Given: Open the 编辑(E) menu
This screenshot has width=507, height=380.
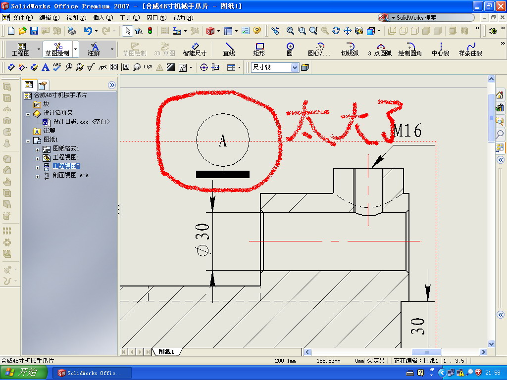Looking at the screenshot, I should tap(50, 18).
